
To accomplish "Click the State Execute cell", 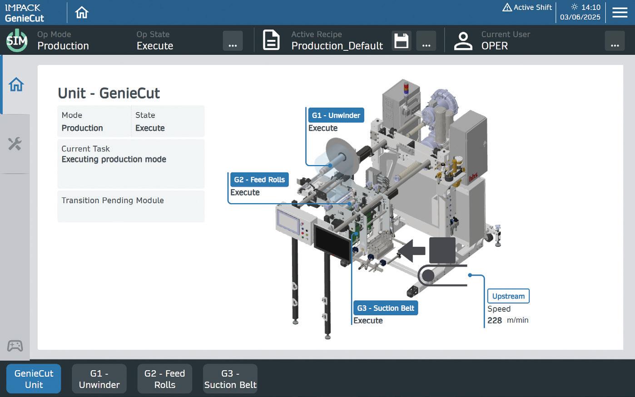I will [x=168, y=121].
